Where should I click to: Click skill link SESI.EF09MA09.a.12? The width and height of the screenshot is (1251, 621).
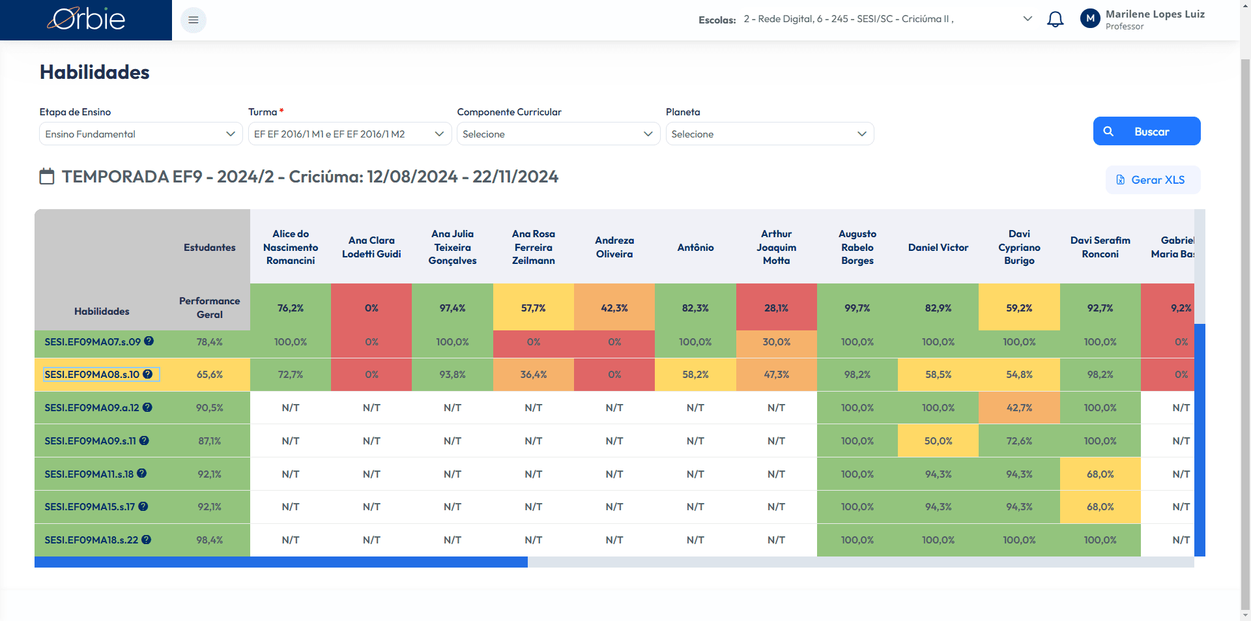[92, 408]
